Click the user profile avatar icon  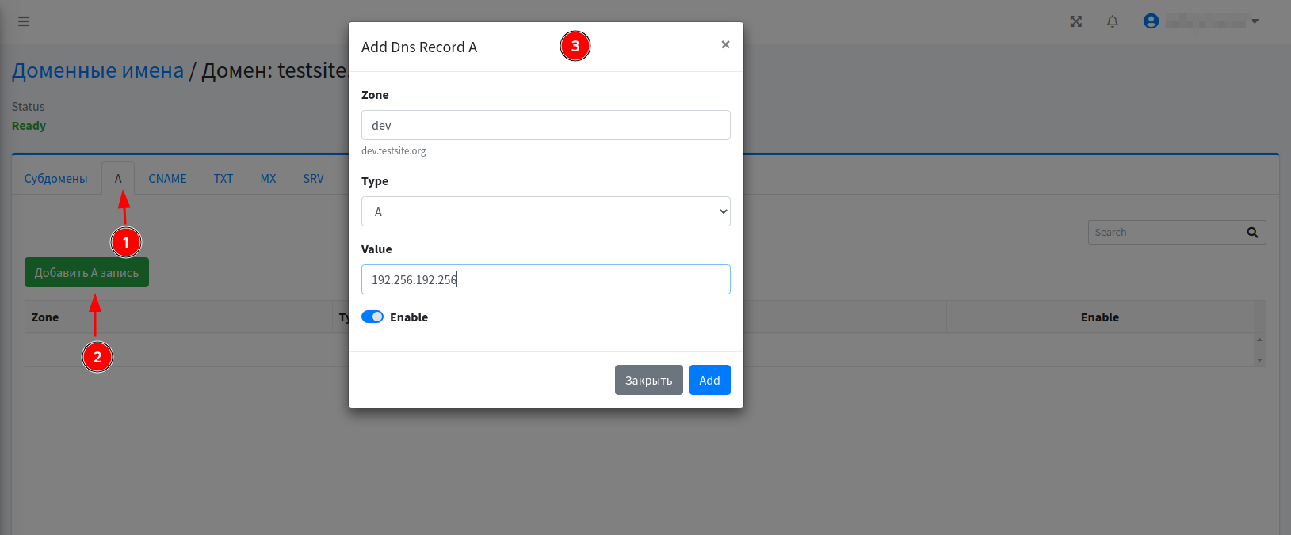(1151, 21)
